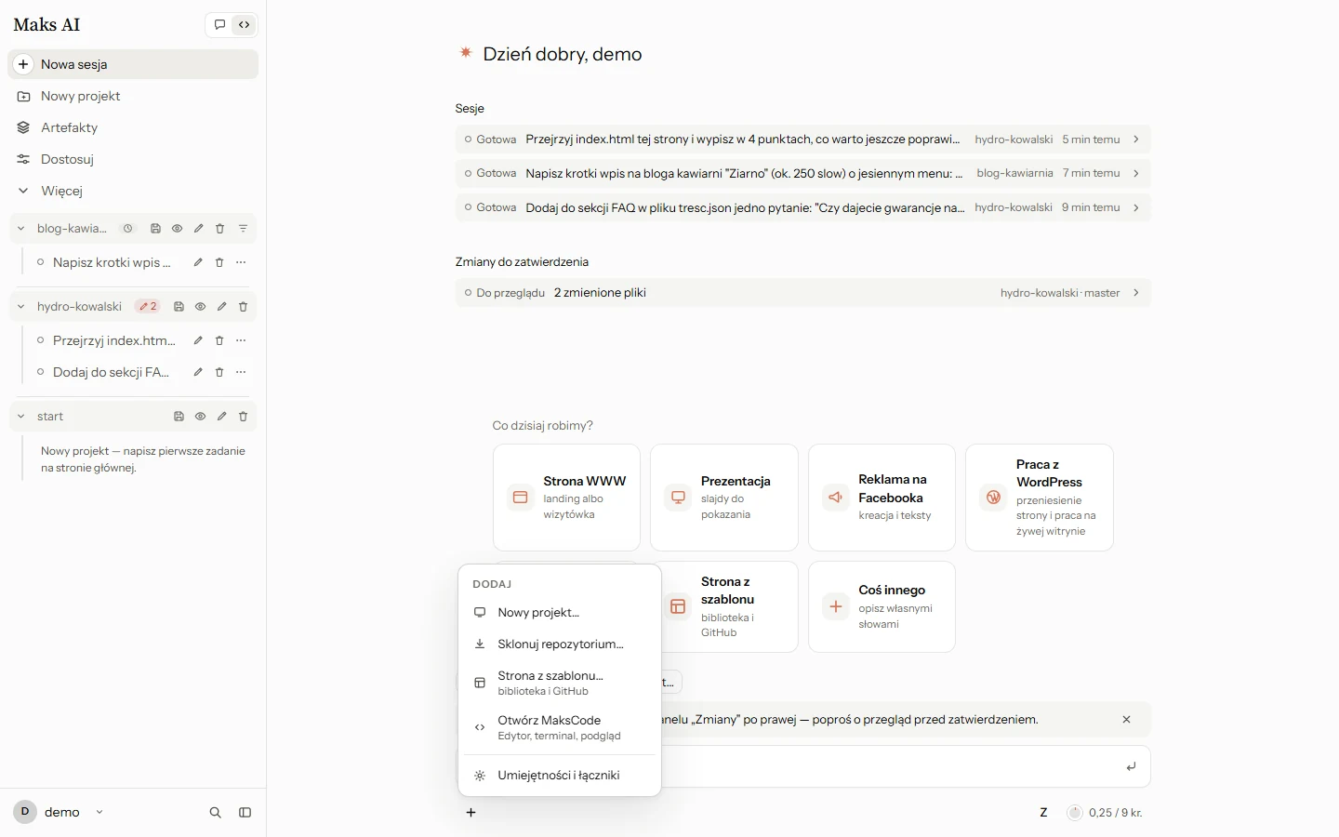The image size is (1339, 837).
Task: Select the 'Strona WWW' starter card
Action: (566, 498)
